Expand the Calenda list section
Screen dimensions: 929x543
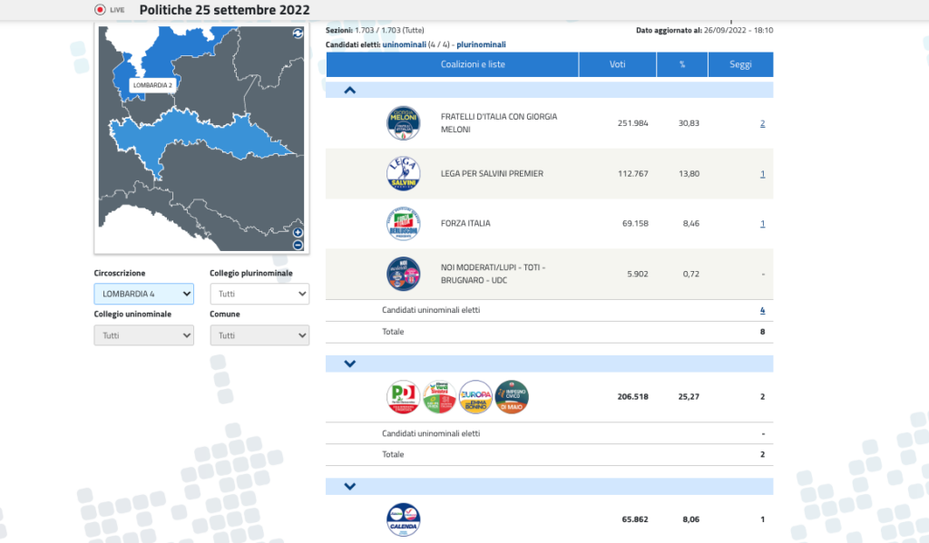(x=350, y=486)
